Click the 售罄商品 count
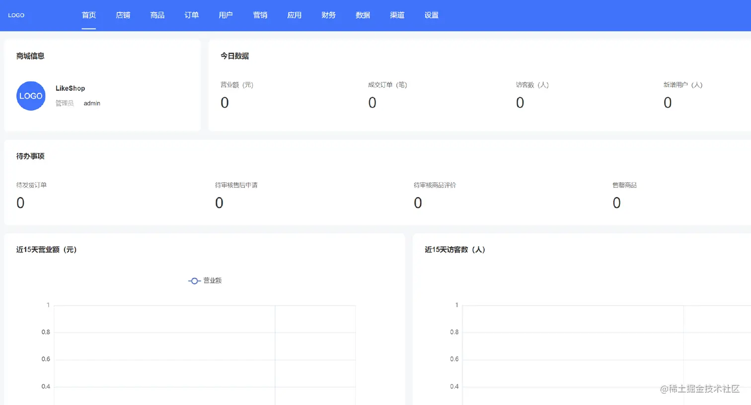Screen dimensions: 751x405 pos(616,202)
